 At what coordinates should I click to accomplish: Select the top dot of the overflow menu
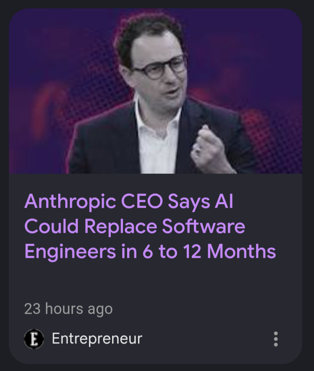276,333
